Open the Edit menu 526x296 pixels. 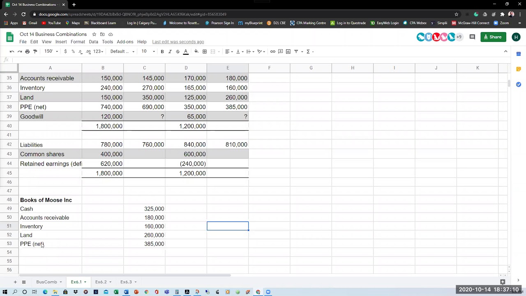coord(34,42)
